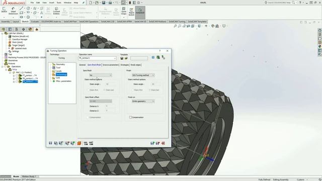The width and height of the screenshot is (322, 181).
Task: Switch to the SolidCAM Operations ribbon tab
Action: [x=89, y=22]
